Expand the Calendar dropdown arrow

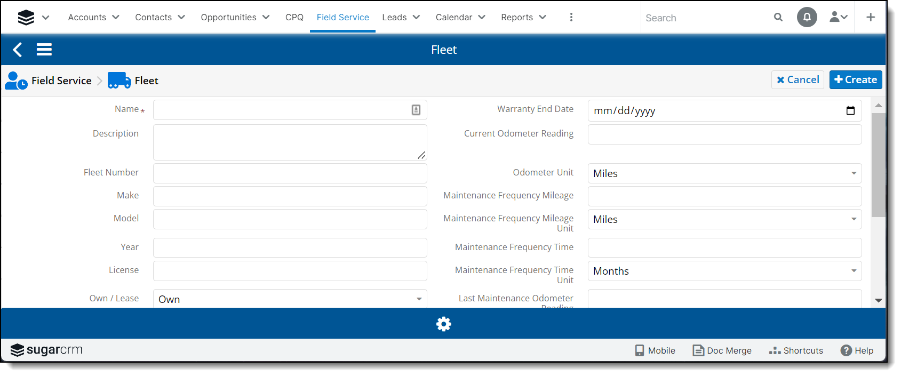click(482, 17)
